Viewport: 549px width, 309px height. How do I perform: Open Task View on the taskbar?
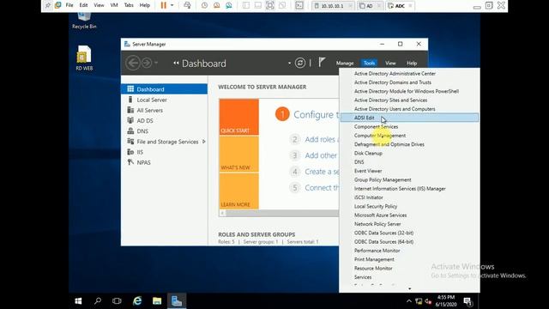(117, 301)
